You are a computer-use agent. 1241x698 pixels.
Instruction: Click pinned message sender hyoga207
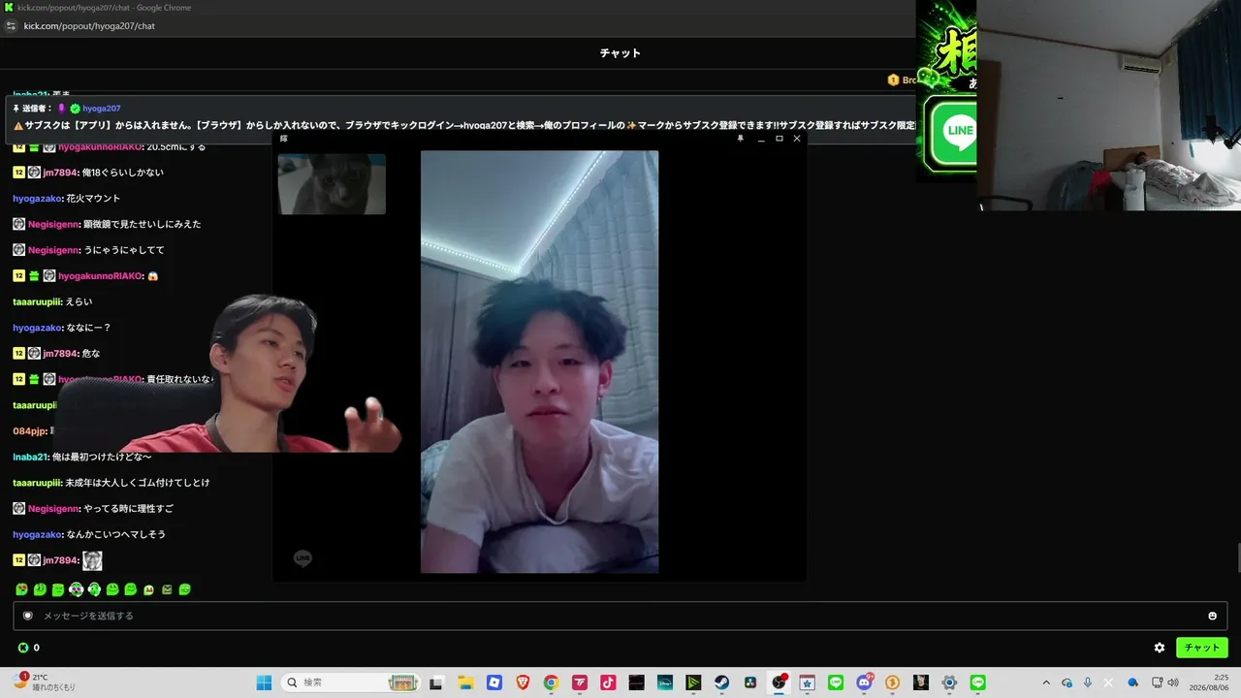tap(101, 109)
